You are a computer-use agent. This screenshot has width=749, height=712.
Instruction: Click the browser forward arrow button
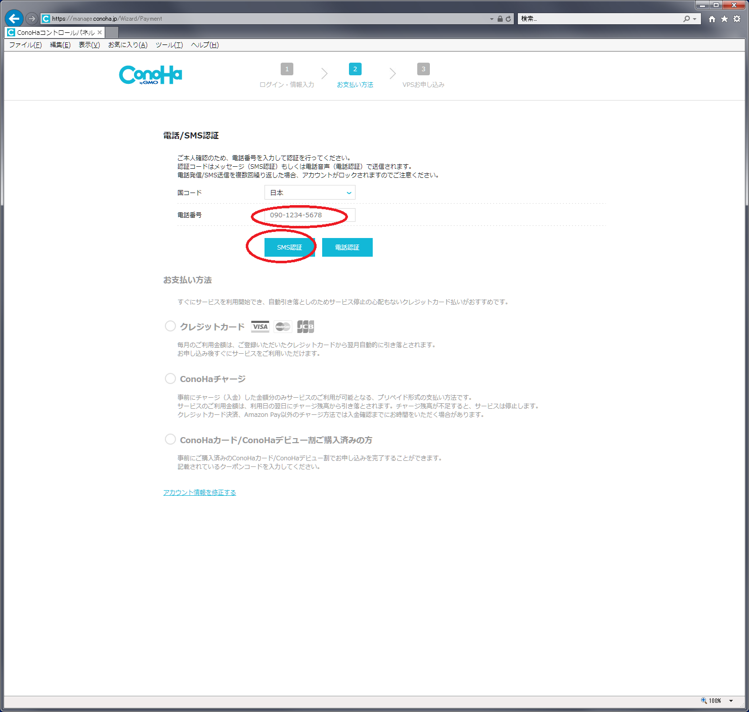pos(32,19)
